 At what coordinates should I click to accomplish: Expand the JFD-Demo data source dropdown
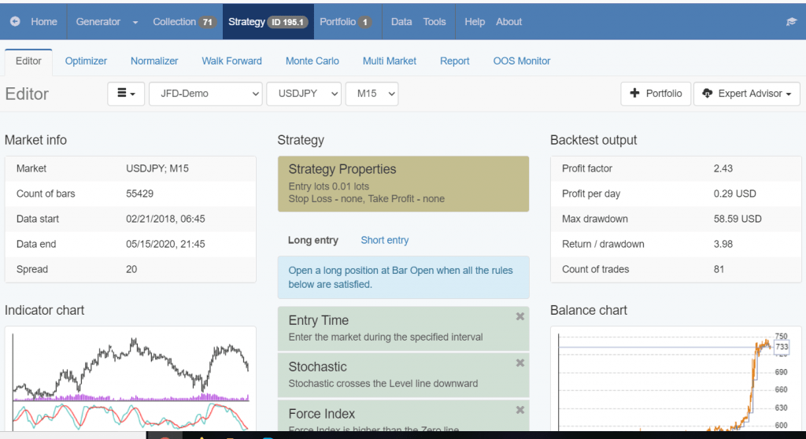(x=205, y=94)
